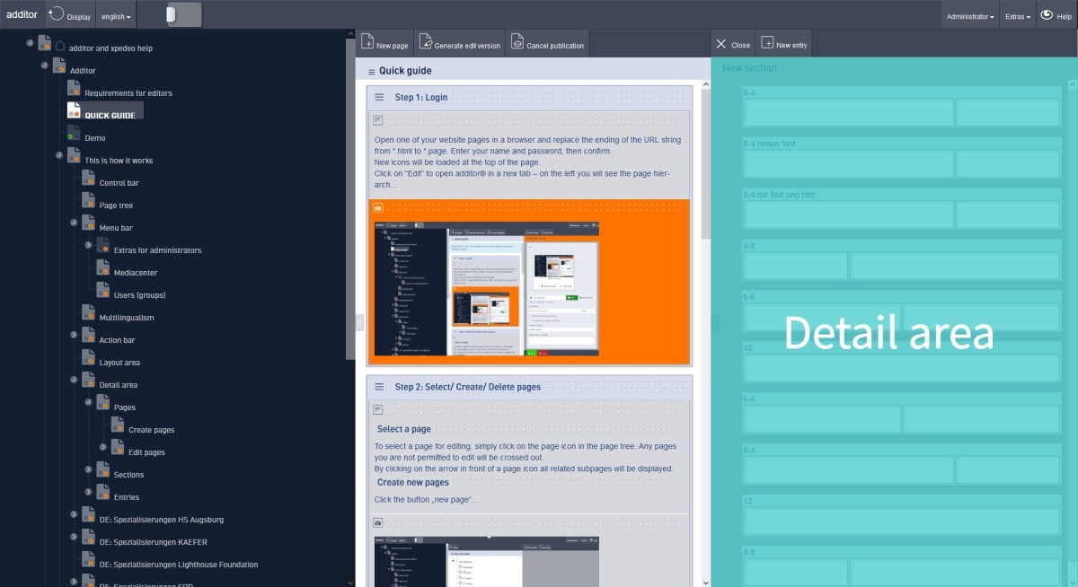Click the home icon beside additor and xpedeo help
Viewport: 1078px width, 587px height.
[x=59, y=47]
